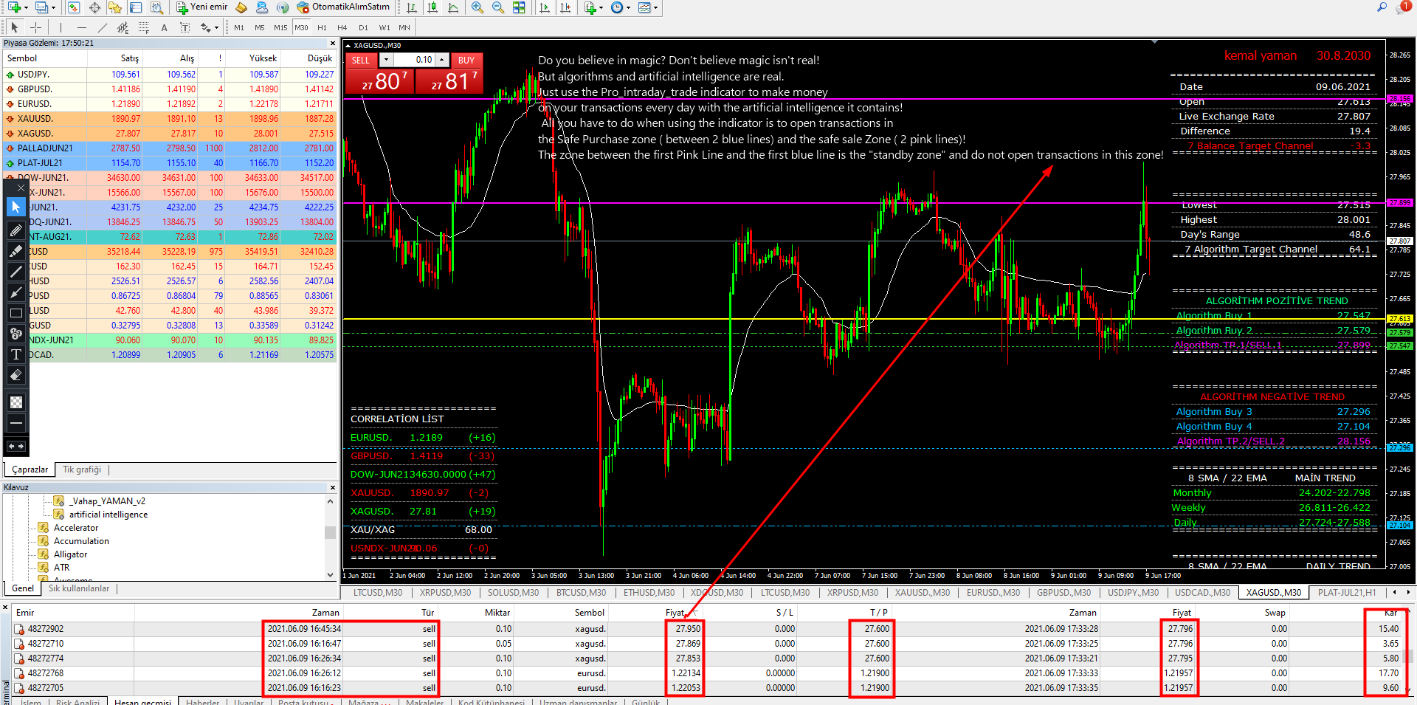Switch to M5 timeframe
Viewport: 1417px width, 705px height.
point(260,27)
